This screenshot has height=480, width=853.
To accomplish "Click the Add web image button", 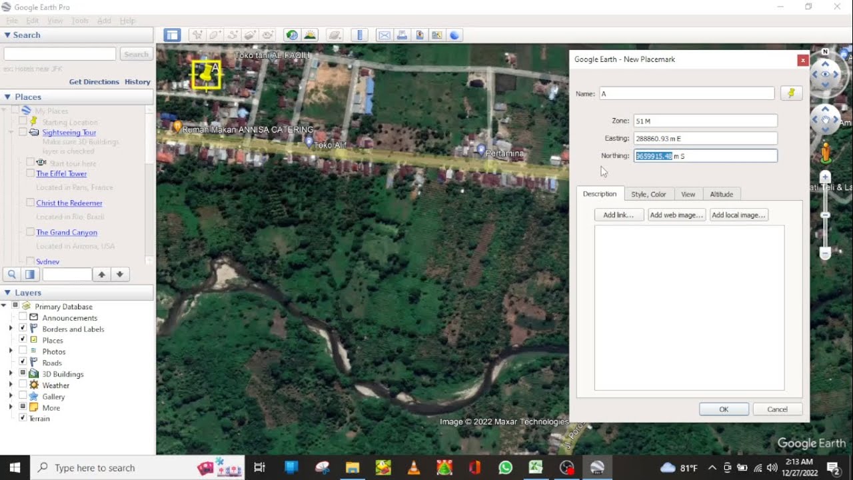I will pyautogui.click(x=676, y=215).
